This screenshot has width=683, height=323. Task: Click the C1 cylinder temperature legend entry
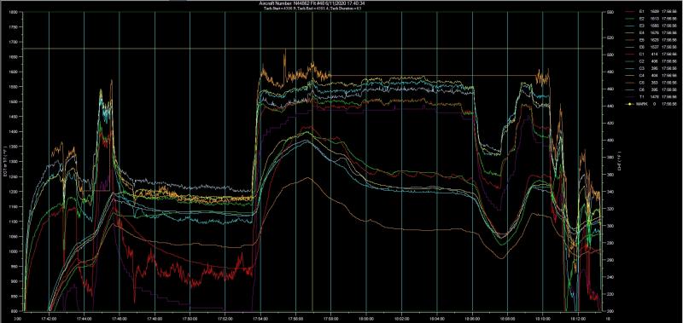(x=651, y=54)
